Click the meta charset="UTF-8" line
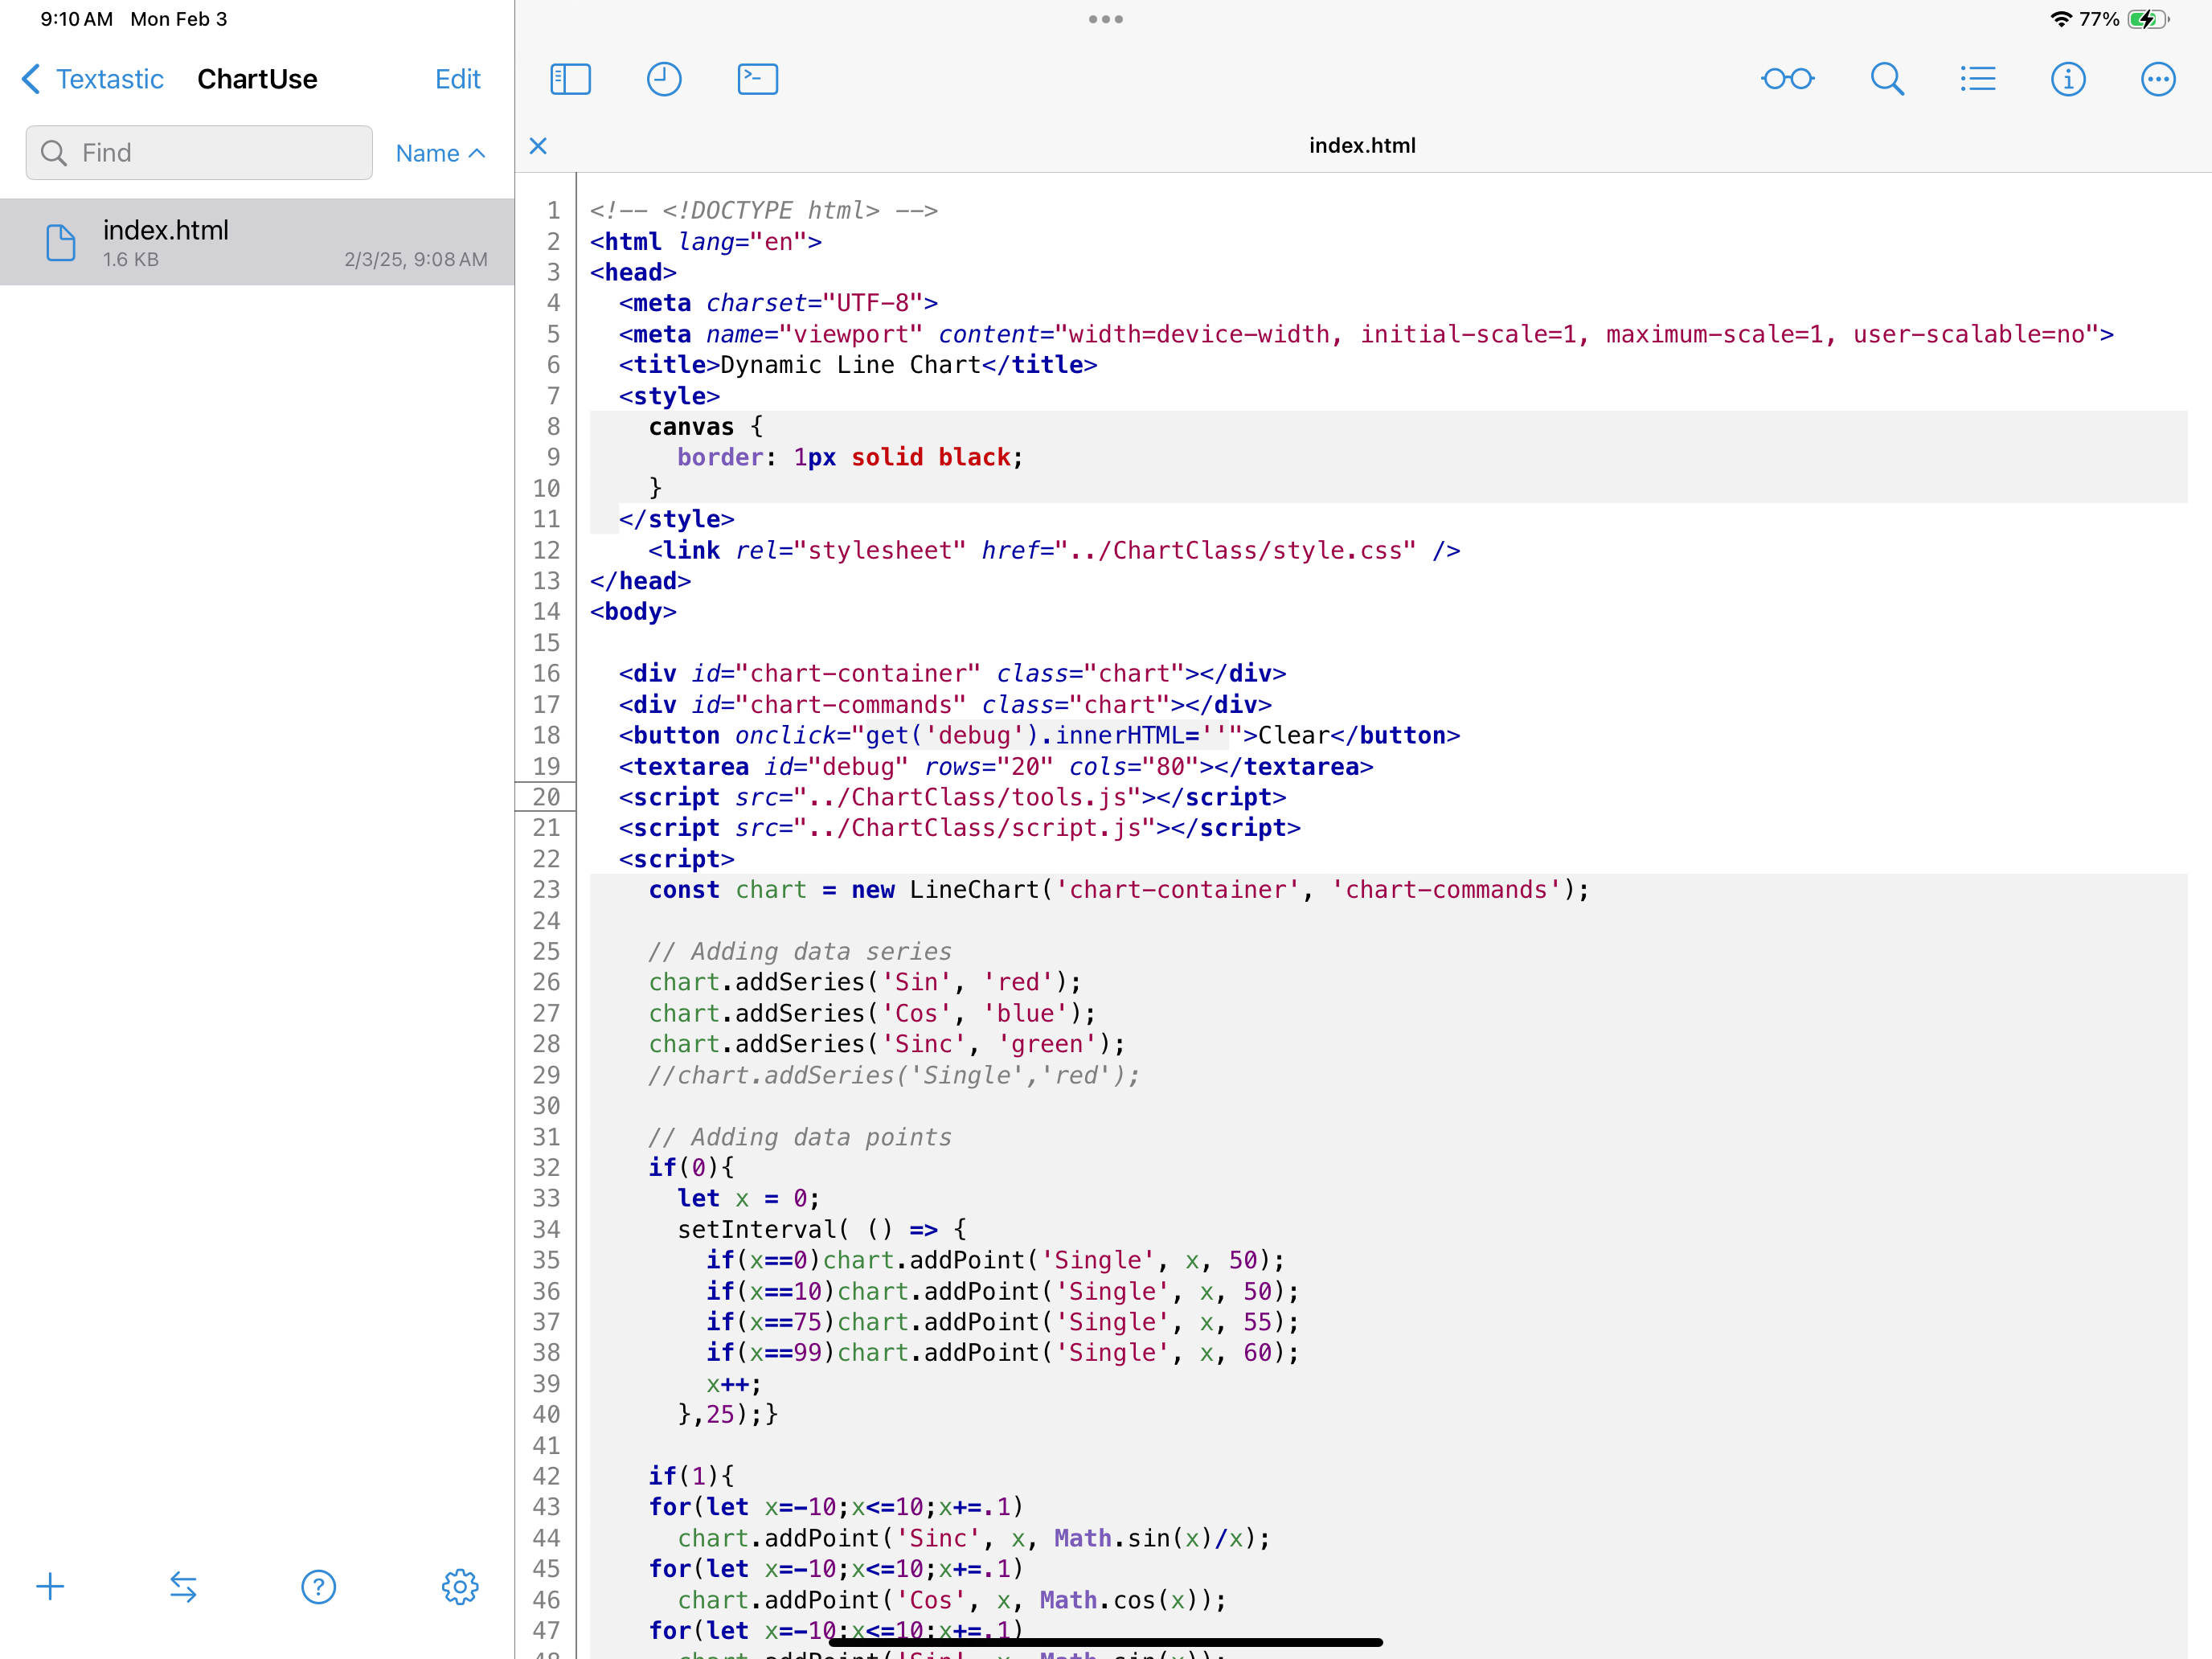The width and height of the screenshot is (2212, 1659). [x=778, y=303]
